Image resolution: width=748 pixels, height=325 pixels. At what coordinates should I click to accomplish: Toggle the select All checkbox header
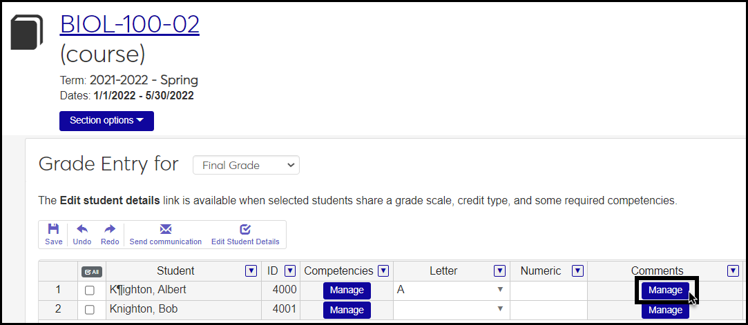pos(90,272)
